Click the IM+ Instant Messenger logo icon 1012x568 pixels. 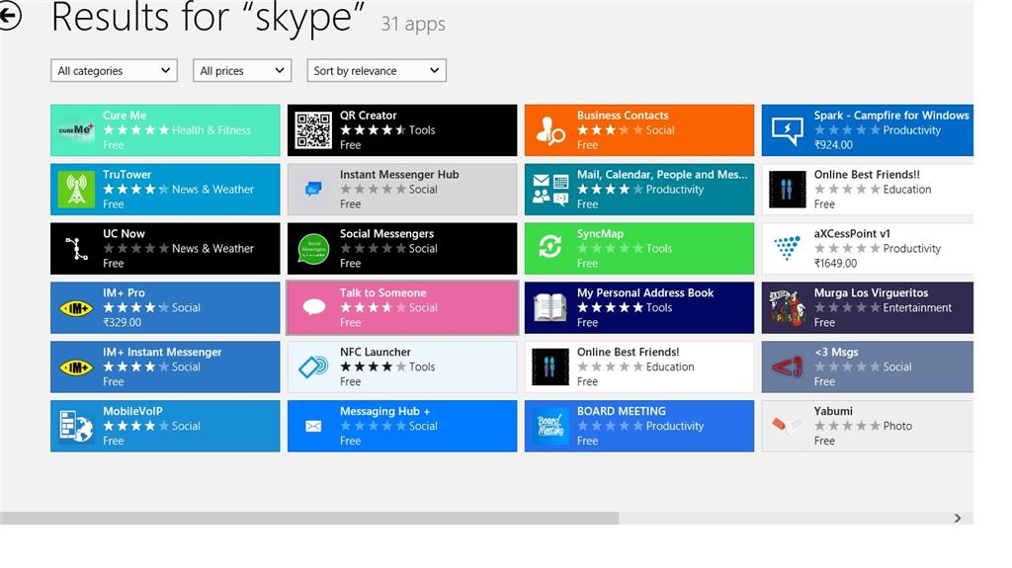pyautogui.click(x=76, y=367)
